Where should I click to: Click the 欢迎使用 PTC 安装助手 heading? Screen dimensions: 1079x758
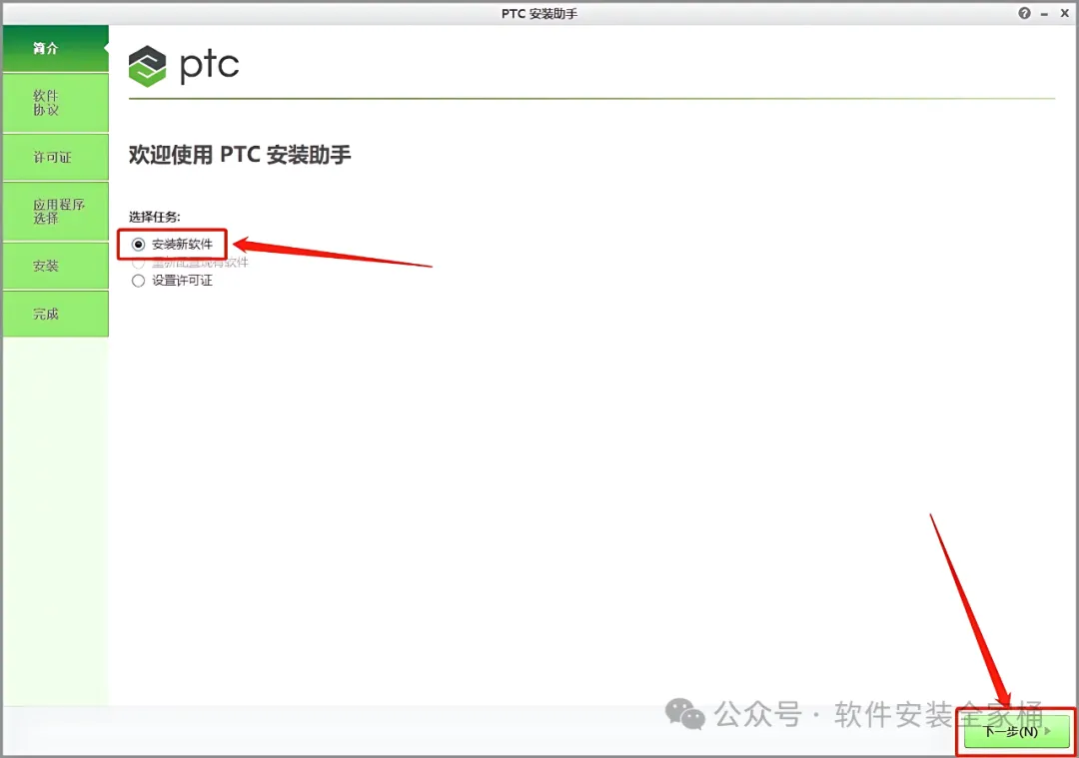coord(240,155)
